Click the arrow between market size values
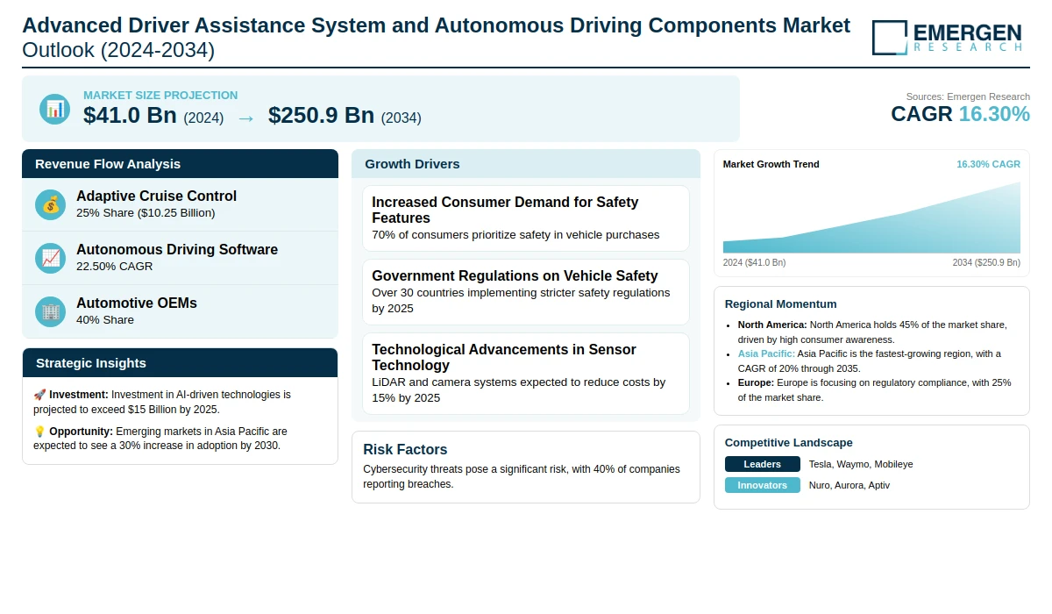 245,118
